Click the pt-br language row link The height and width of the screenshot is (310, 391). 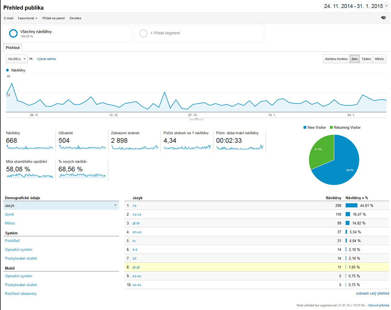click(136, 223)
